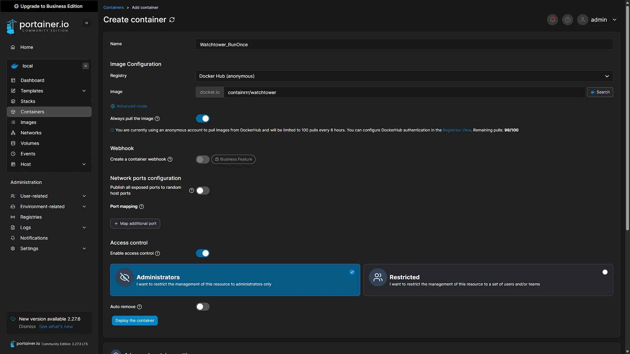Expand the User-related menu
This screenshot has height=354, width=630.
[49, 196]
